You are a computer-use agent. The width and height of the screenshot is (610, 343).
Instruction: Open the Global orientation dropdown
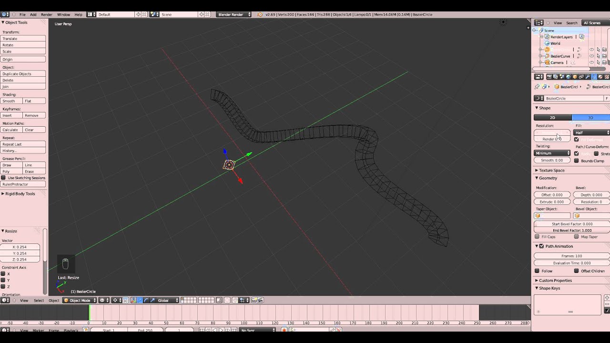(168, 300)
